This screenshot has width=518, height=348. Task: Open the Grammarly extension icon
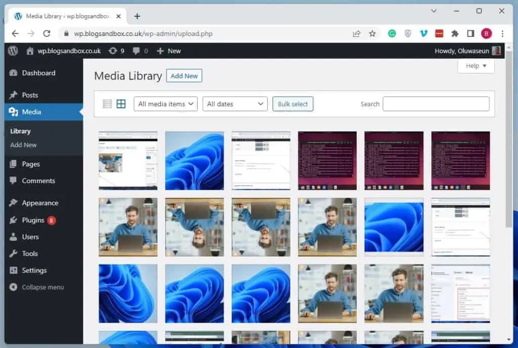392,33
